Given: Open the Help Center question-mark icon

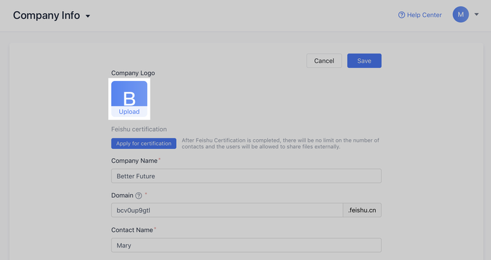Looking at the screenshot, I should tap(401, 15).
